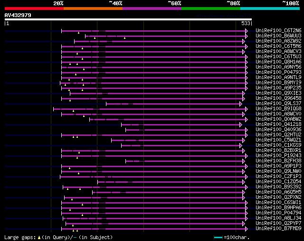Select UniRef100_A9NTL9 hit name
Viewport: 304px width, 241px height.
pyautogui.click(x=278, y=78)
